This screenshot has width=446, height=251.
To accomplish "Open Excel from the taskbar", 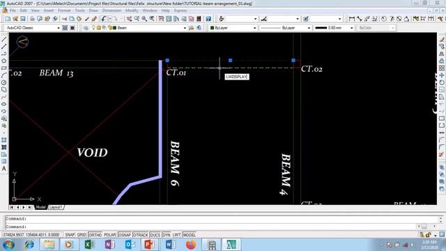I will tap(89, 245).
